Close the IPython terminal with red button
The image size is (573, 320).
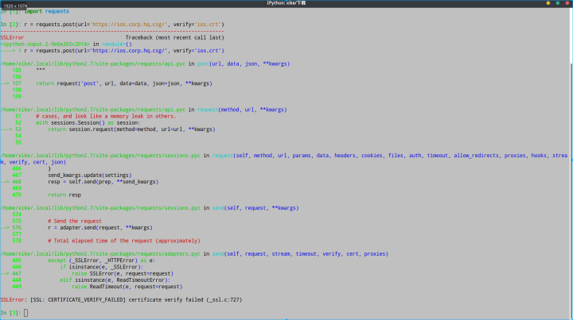(567, 4)
